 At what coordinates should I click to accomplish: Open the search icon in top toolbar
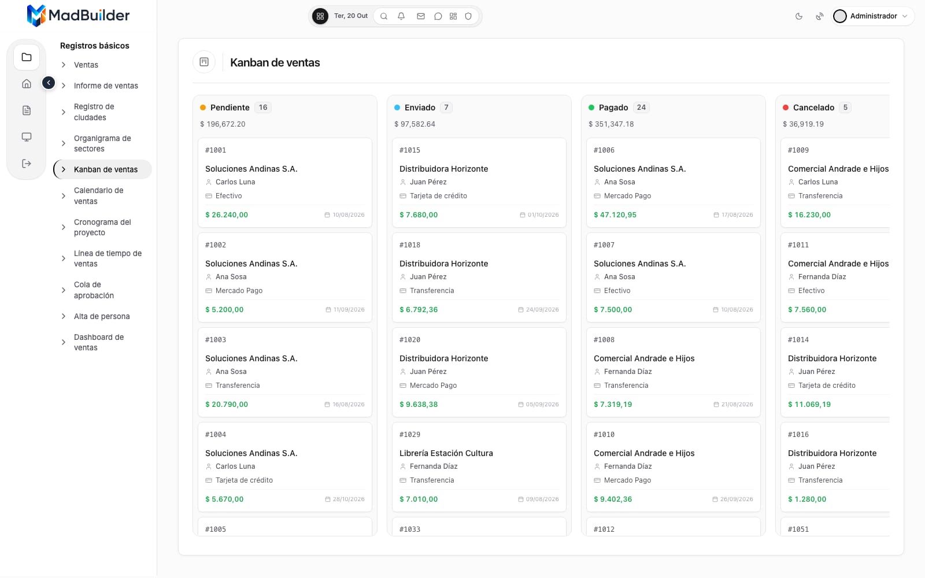pyautogui.click(x=383, y=16)
